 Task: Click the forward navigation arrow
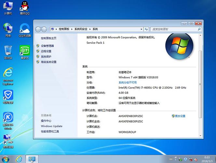pyautogui.click(x=44, y=29)
